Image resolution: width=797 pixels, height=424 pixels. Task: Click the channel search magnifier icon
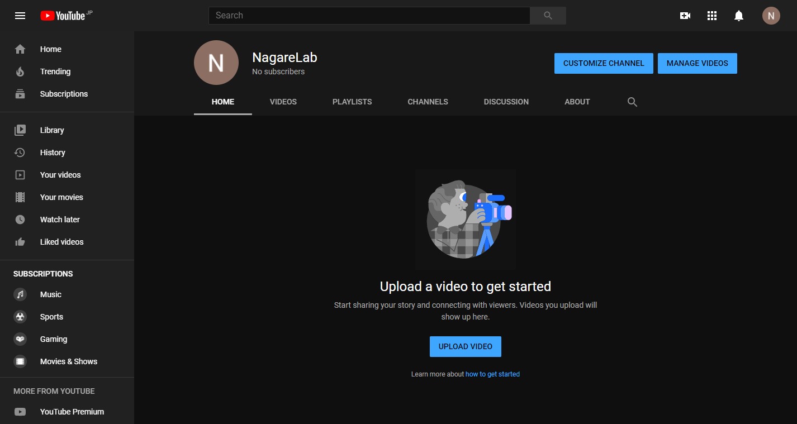tap(632, 102)
